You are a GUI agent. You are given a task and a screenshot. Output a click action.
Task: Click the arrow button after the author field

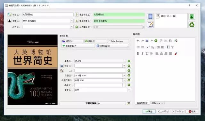[77, 21]
